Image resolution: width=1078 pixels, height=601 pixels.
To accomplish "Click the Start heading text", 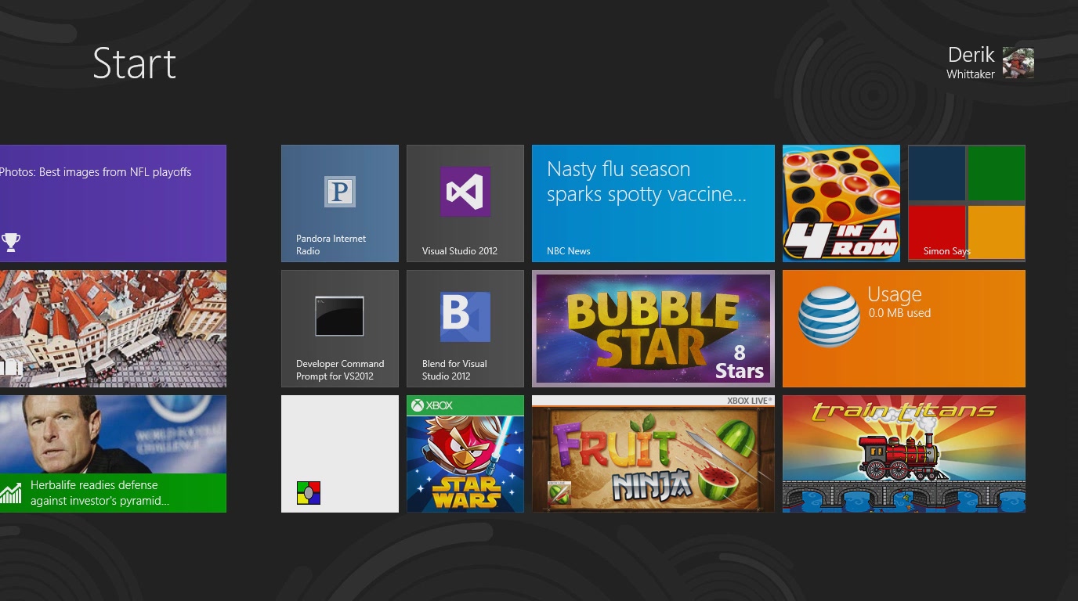I will click(134, 63).
